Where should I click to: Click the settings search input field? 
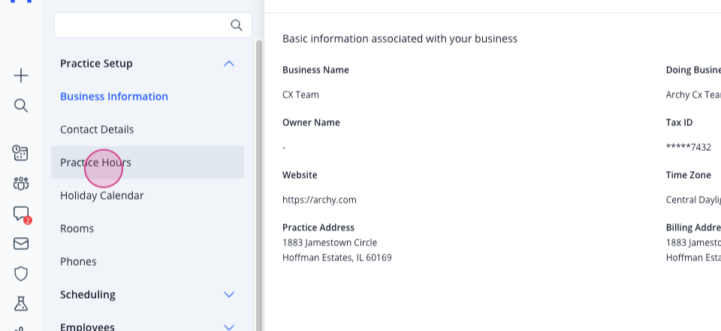(x=153, y=26)
